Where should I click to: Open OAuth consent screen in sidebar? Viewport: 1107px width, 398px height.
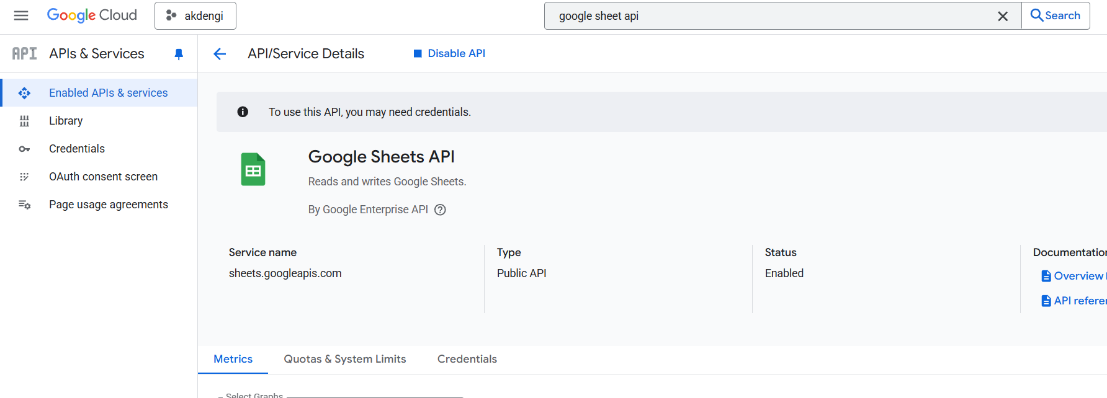(103, 177)
